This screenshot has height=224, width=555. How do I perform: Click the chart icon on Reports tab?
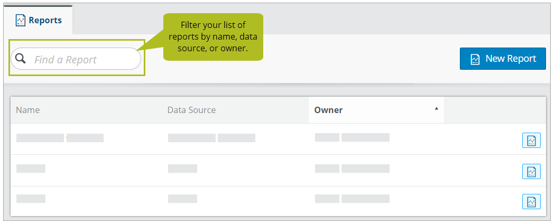(21, 21)
